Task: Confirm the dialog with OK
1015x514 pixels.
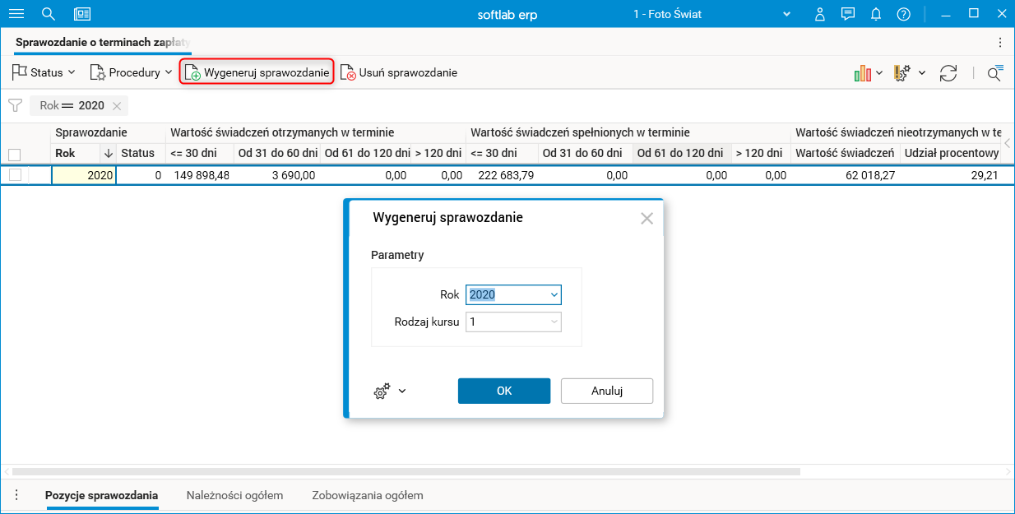Action: 504,391
